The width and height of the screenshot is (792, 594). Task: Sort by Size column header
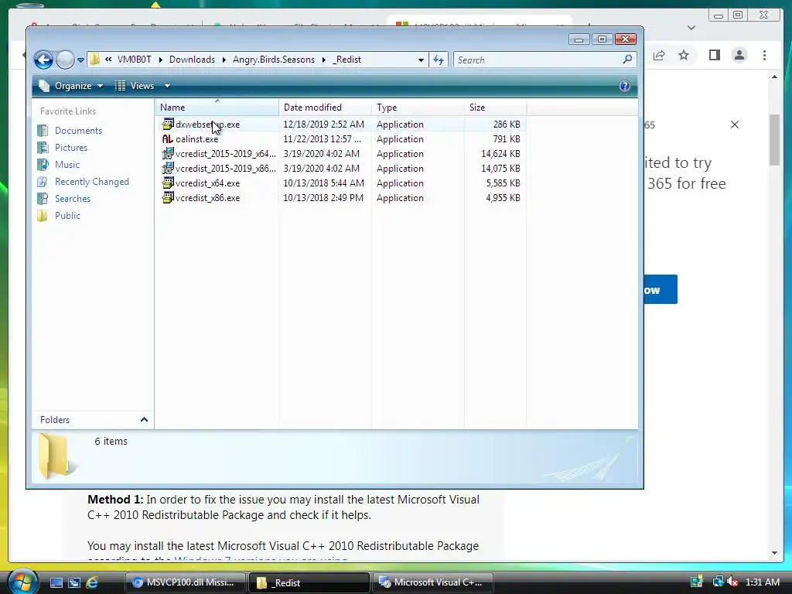coord(495,108)
